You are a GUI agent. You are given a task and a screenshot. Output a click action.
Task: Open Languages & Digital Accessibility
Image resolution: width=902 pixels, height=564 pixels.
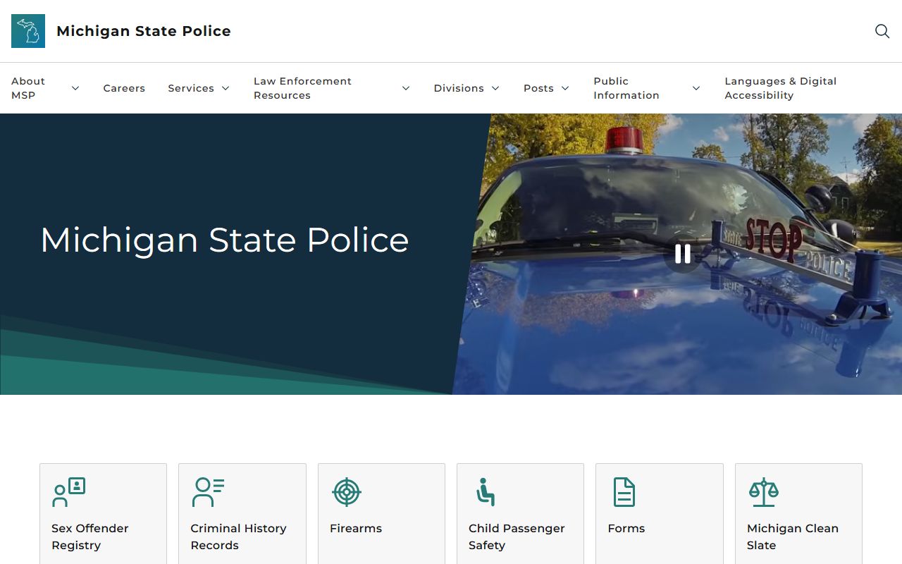click(781, 88)
